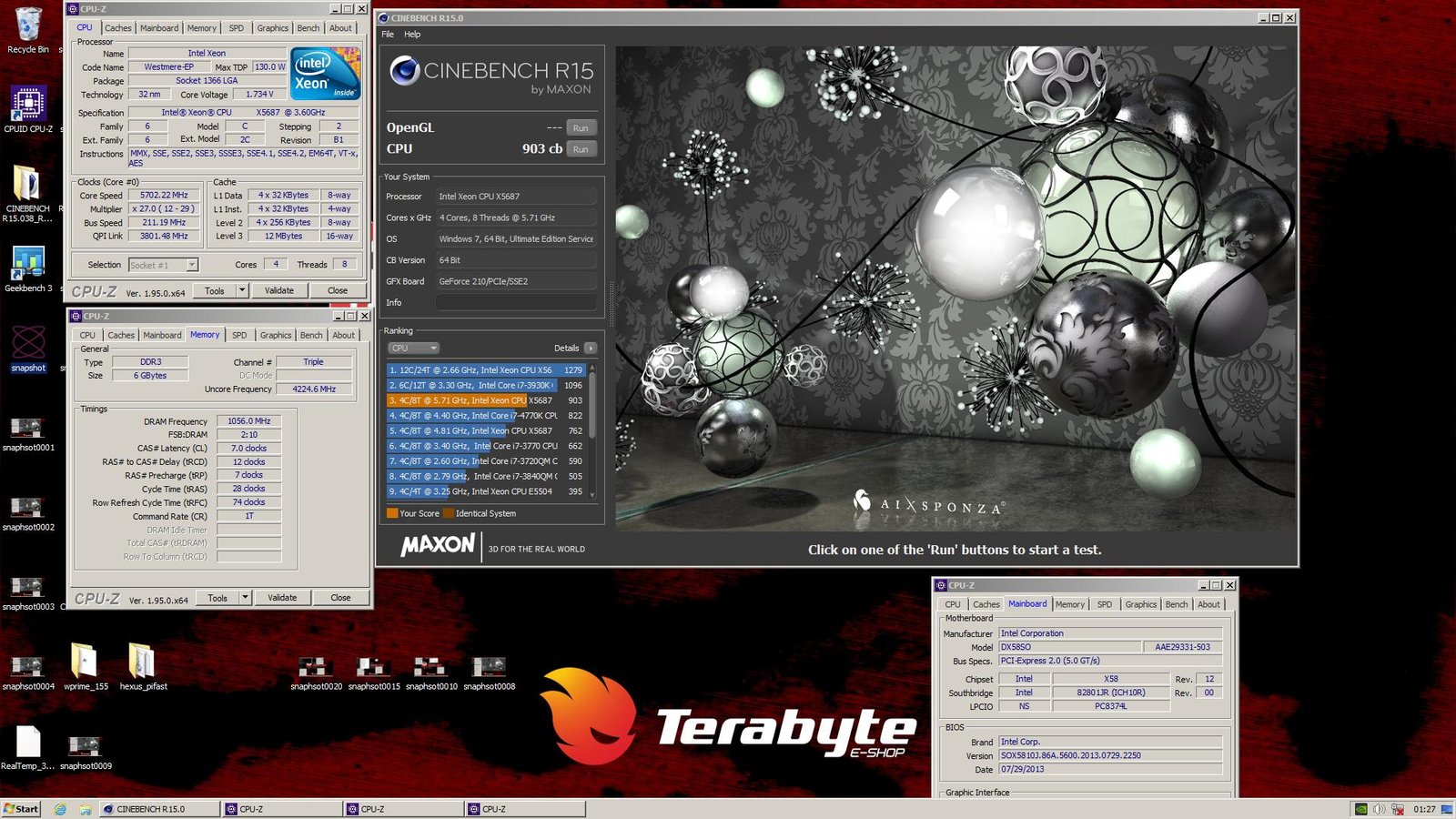Viewport: 1456px width, 819px height.
Task: Expand the CPU ranking type dropdown
Action: coord(413,349)
